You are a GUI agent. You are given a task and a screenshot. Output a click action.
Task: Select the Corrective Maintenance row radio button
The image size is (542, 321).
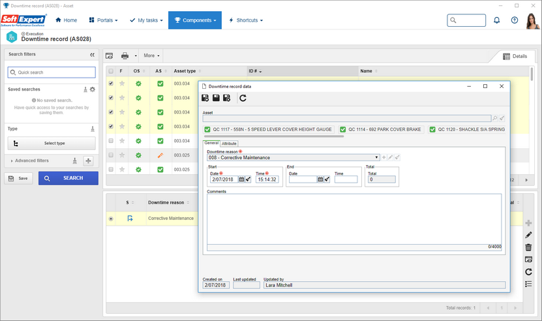111,219
